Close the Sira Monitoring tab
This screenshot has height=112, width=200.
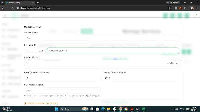[33, 2]
